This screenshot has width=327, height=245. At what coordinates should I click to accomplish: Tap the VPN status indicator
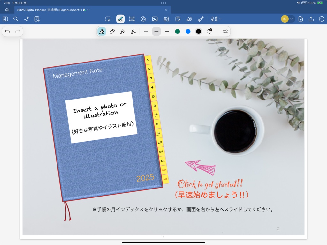tap(304, 3)
